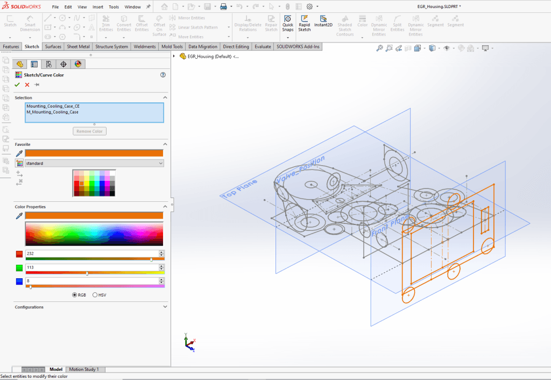Open the Insert menu
This screenshot has width=551, height=380.
click(x=98, y=7)
